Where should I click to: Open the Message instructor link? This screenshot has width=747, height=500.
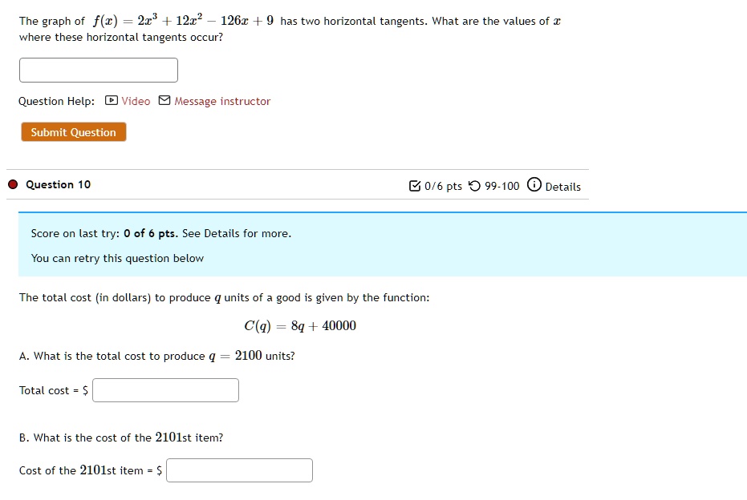pyautogui.click(x=222, y=101)
